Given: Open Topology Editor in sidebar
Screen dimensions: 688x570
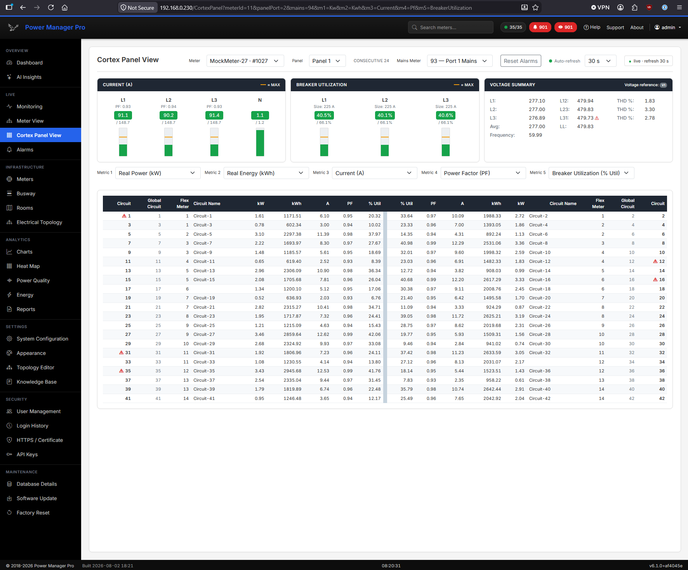Looking at the screenshot, I should tap(40, 367).
